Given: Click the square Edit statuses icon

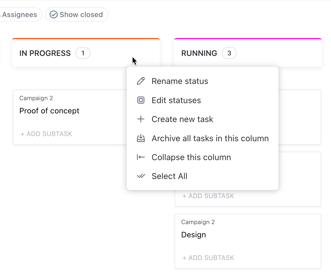Looking at the screenshot, I should pos(141,100).
